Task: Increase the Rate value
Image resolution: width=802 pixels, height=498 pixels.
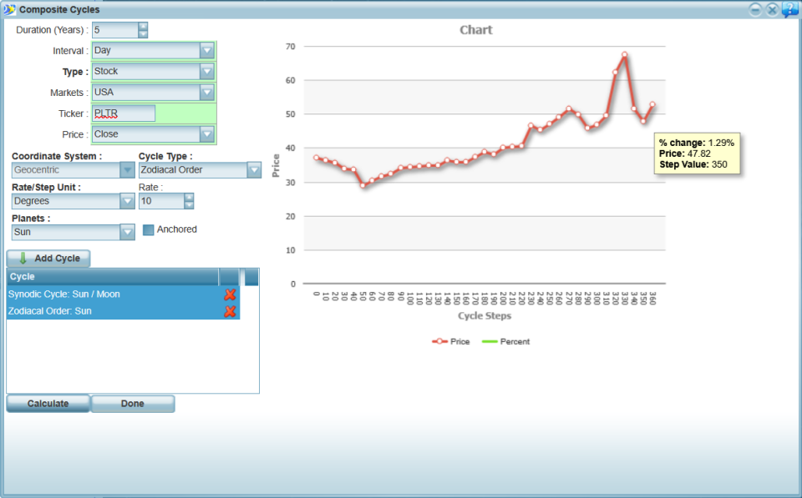Action: tap(190, 197)
